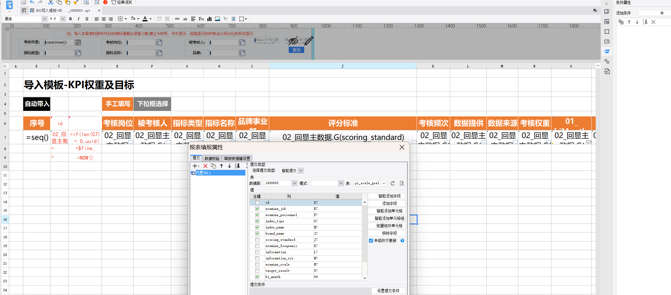The width and height of the screenshot is (671, 295).
Task: Center align cell text
Action: point(104,19)
